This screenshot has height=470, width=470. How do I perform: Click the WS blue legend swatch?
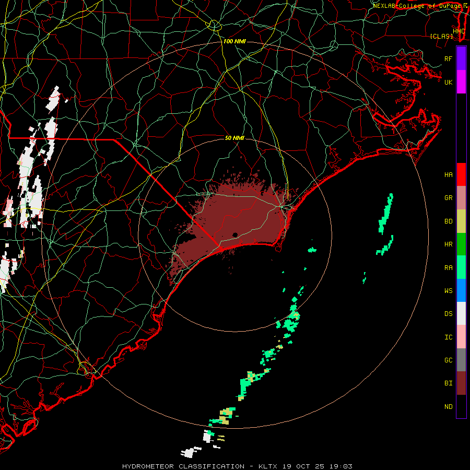461,290
